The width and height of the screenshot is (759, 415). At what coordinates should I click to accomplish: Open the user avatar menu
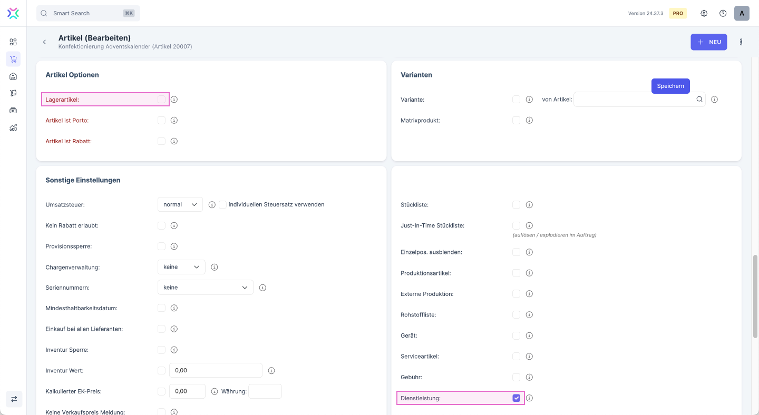point(741,13)
